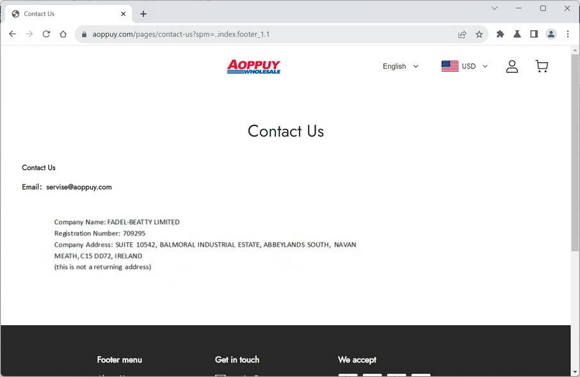This screenshot has width=580, height=377.
Task: Share this page from address bar
Action: [462, 35]
